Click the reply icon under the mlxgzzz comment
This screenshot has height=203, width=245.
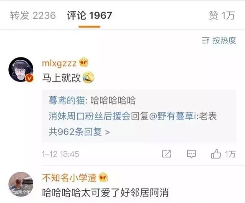pos(191,154)
